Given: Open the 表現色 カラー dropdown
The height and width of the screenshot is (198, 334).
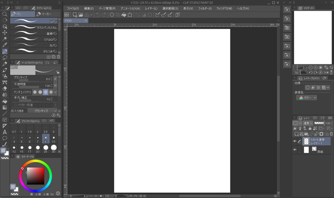Looking at the screenshot, I should (307, 98).
